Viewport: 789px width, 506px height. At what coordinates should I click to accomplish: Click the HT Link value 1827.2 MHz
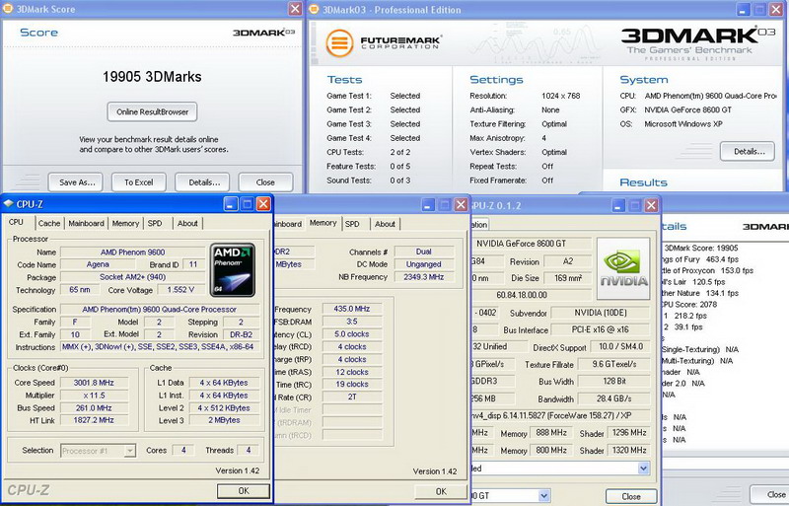94,420
